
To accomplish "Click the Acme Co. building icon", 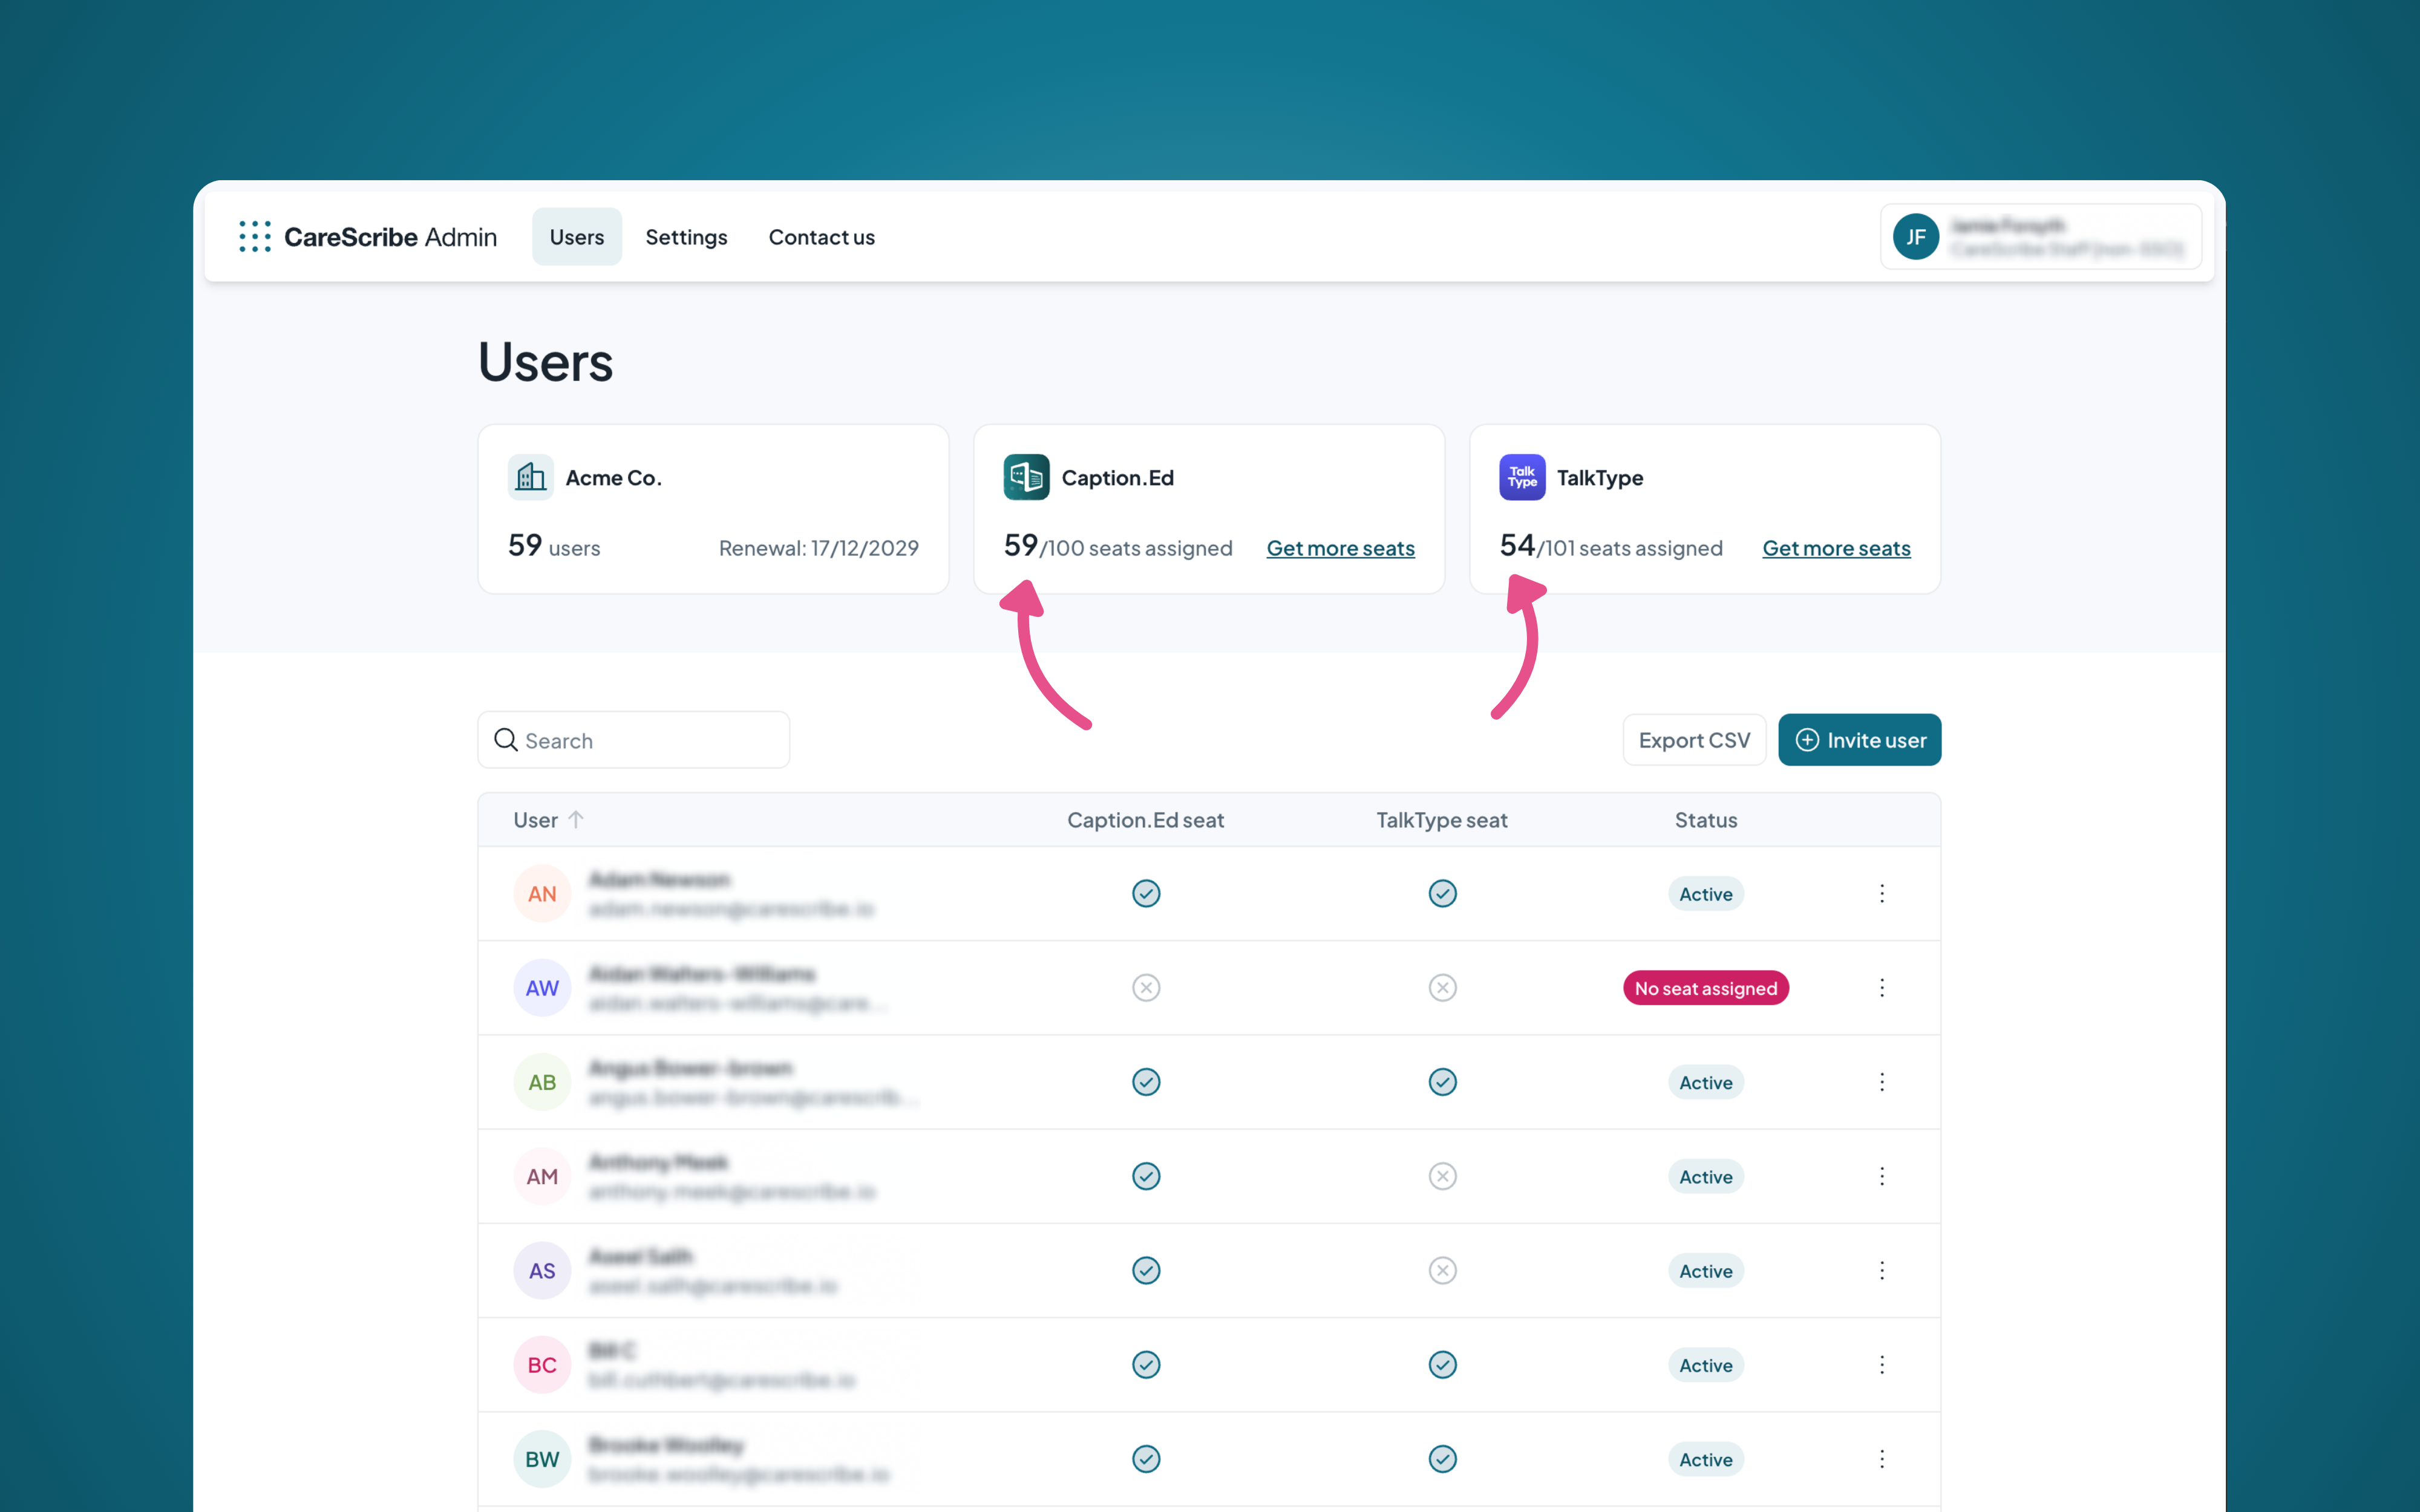I will coord(530,478).
